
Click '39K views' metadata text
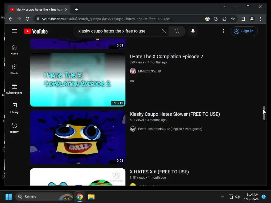(x=137, y=62)
